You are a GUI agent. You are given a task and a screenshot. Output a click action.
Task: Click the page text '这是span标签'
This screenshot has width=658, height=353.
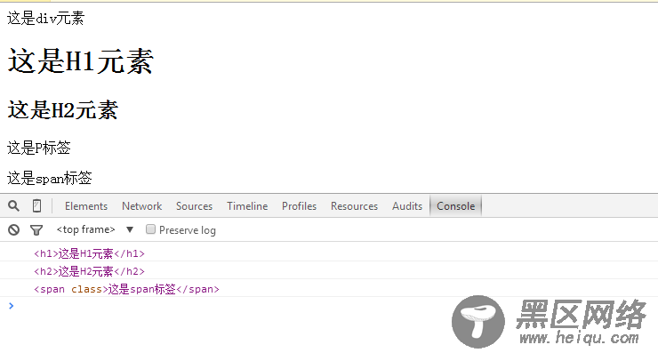coord(50,178)
